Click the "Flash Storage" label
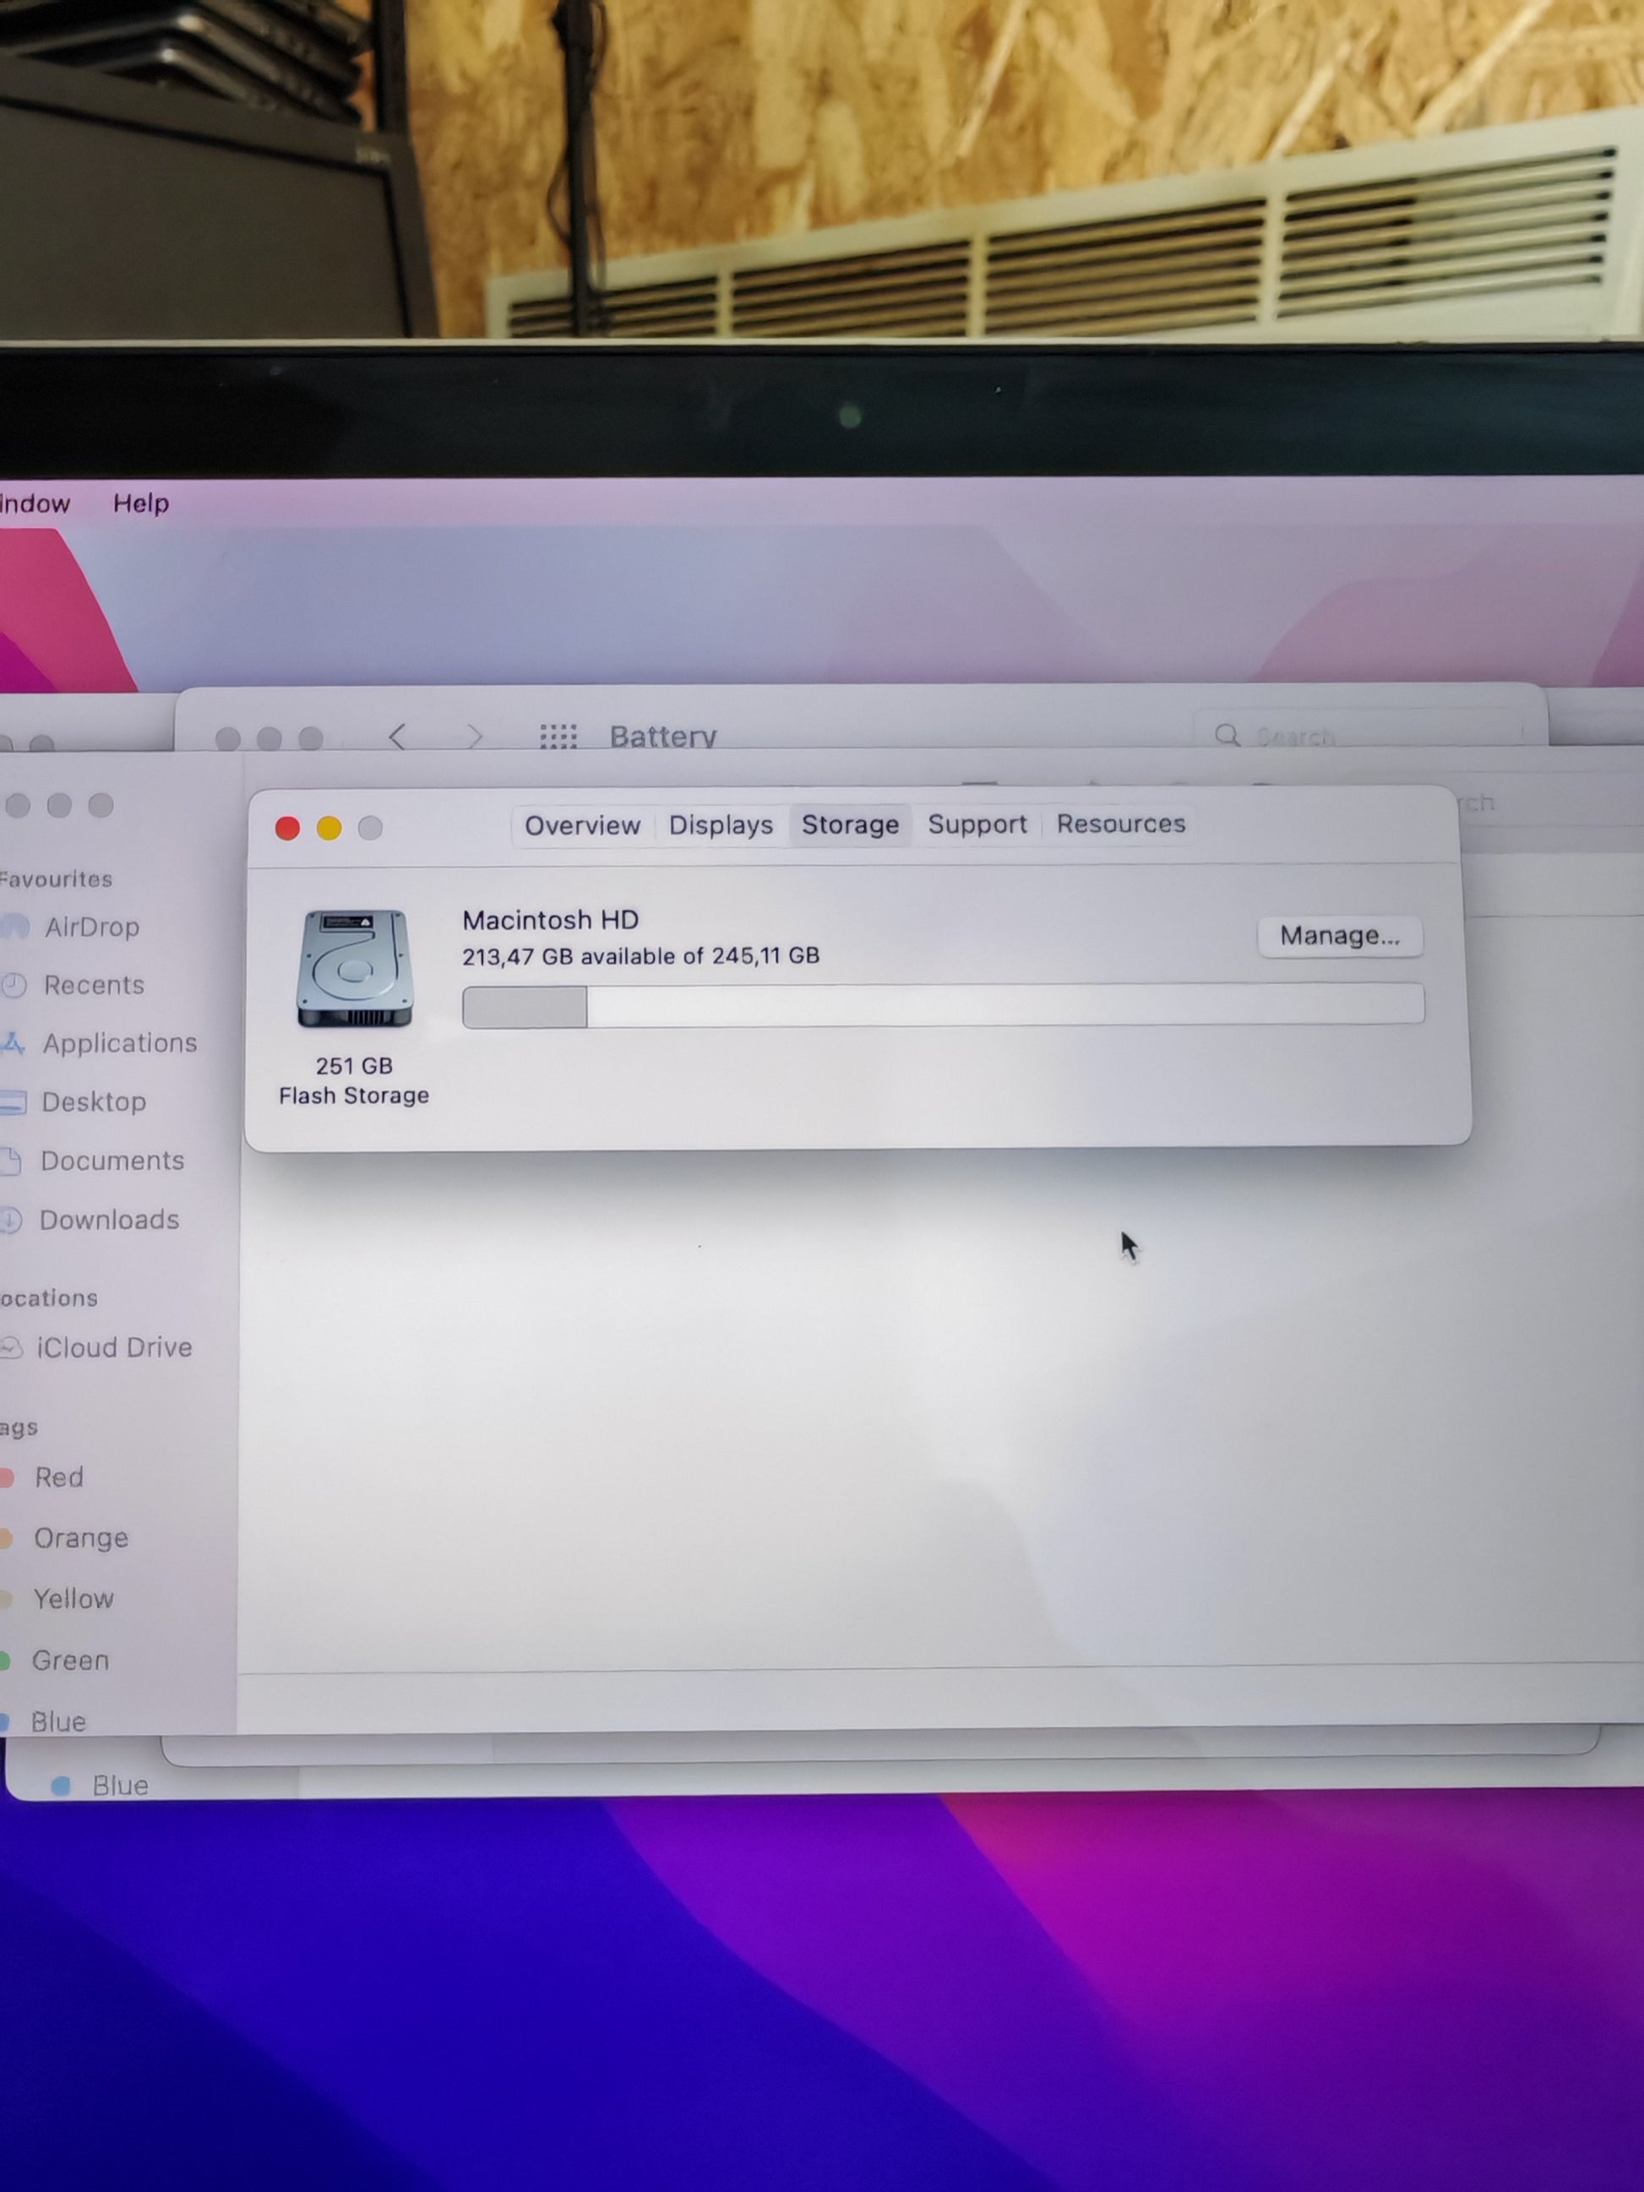The height and width of the screenshot is (2192, 1644). click(354, 1096)
